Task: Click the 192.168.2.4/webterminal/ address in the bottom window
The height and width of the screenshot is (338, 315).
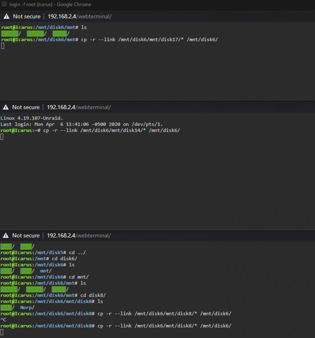Action: click(79, 235)
